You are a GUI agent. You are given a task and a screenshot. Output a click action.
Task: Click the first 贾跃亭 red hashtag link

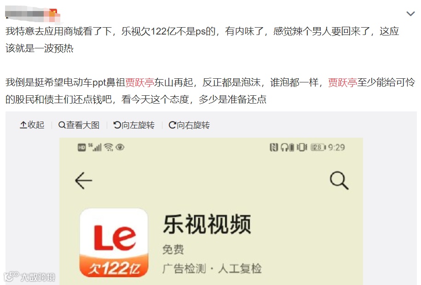139,82
